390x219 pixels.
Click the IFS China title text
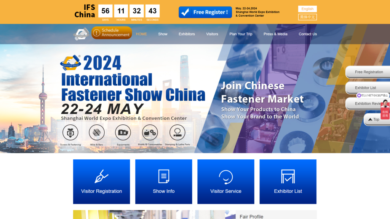(x=85, y=11)
